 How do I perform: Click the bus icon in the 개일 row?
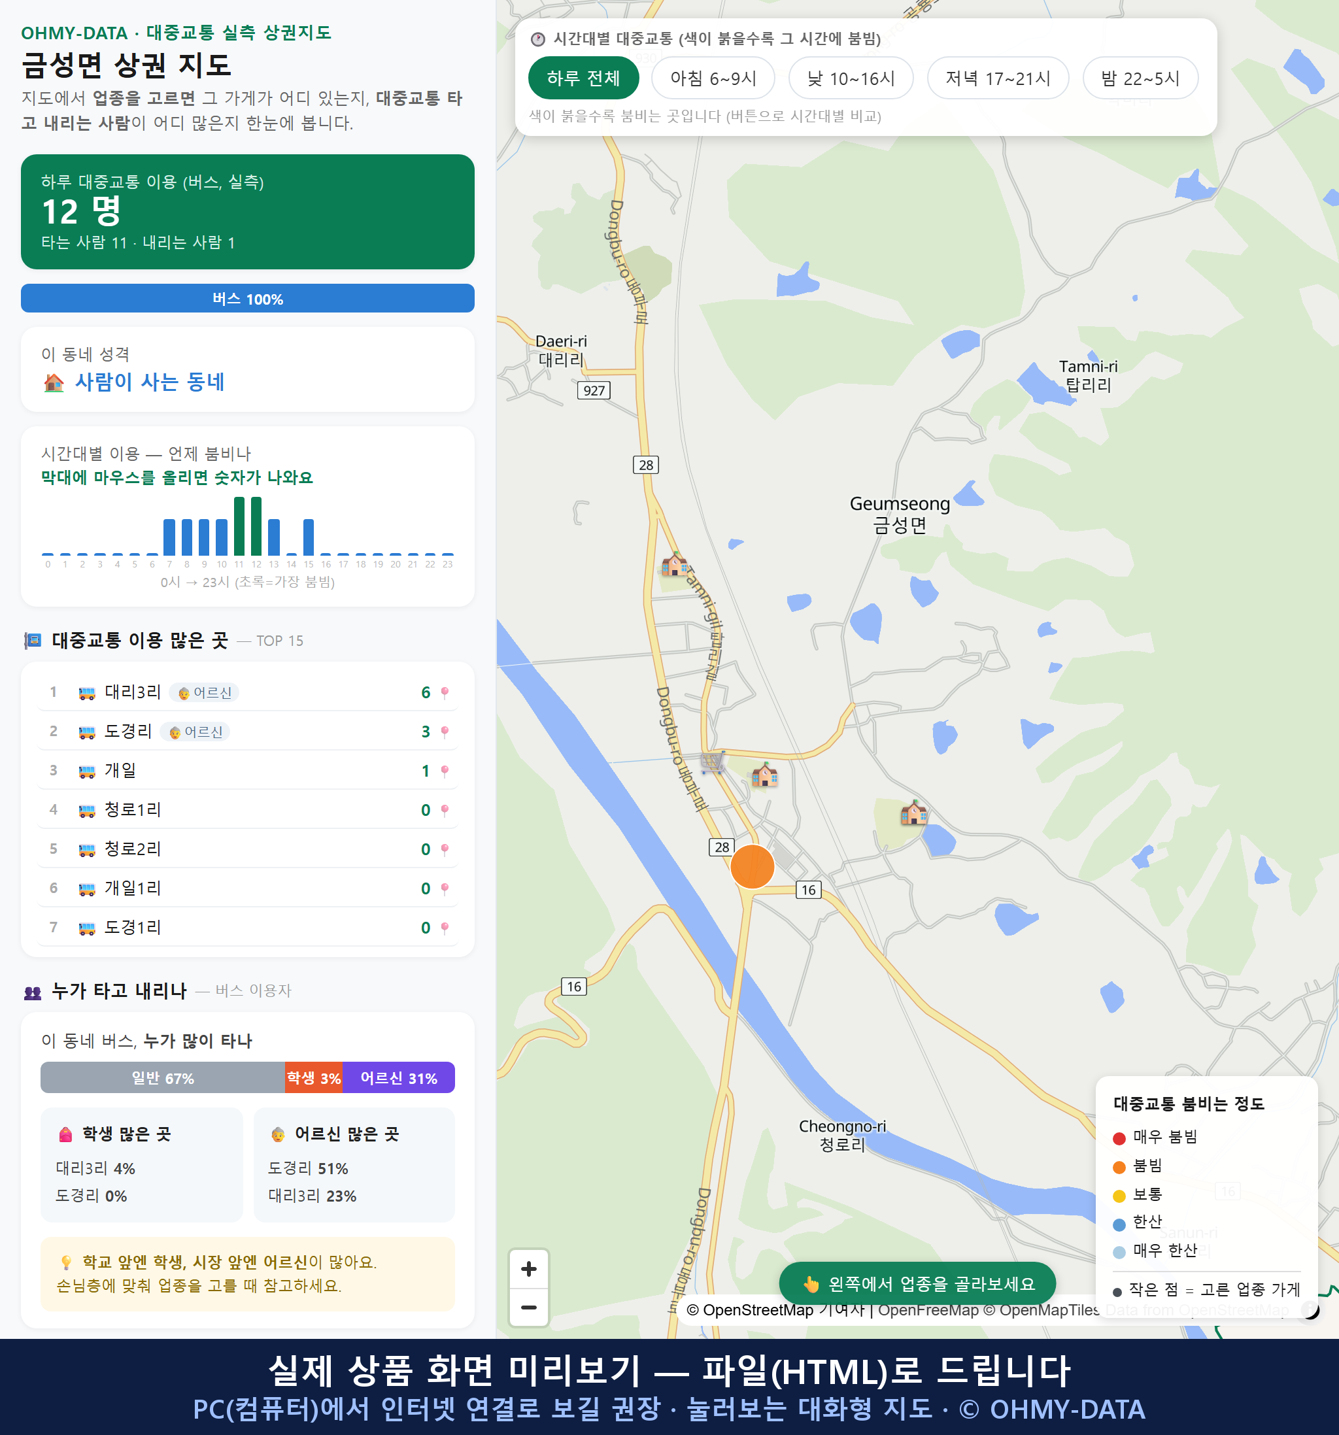(x=86, y=771)
